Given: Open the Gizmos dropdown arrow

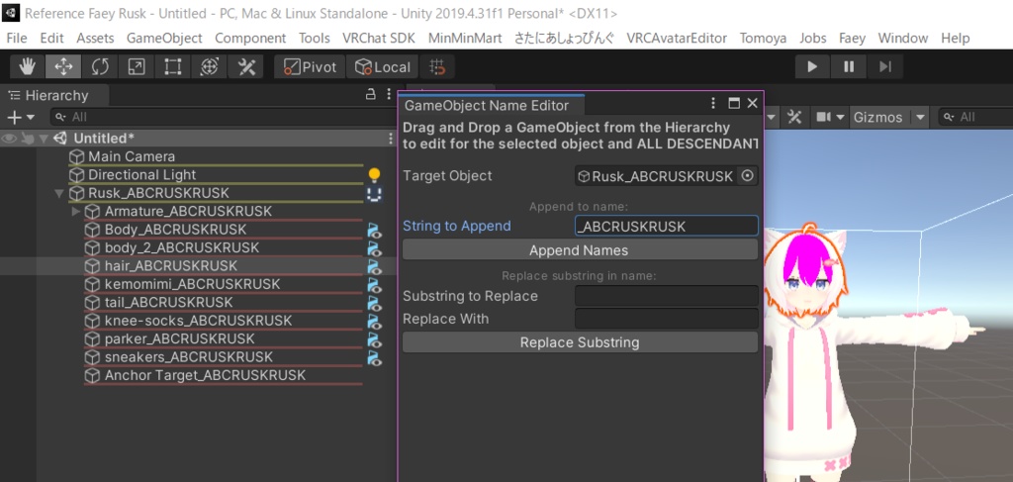Looking at the screenshot, I should (920, 117).
